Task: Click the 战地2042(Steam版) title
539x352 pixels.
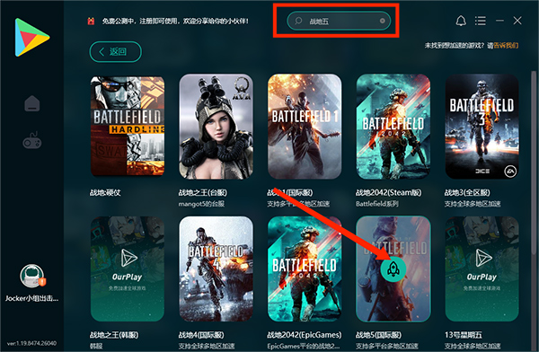Action: point(388,192)
